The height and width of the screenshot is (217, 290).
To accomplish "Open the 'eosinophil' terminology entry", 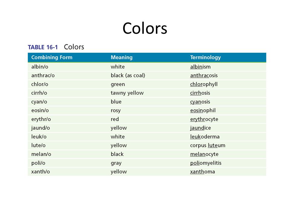I will [x=203, y=111].
